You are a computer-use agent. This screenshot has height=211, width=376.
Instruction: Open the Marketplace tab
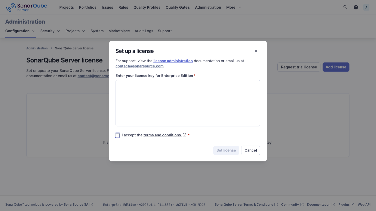coord(119,31)
